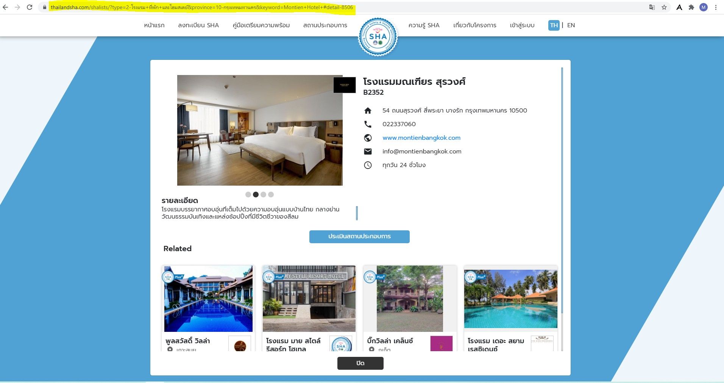Select the fourth image carousel dot
This screenshot has height=383, width=724.
tap(271, 195)
